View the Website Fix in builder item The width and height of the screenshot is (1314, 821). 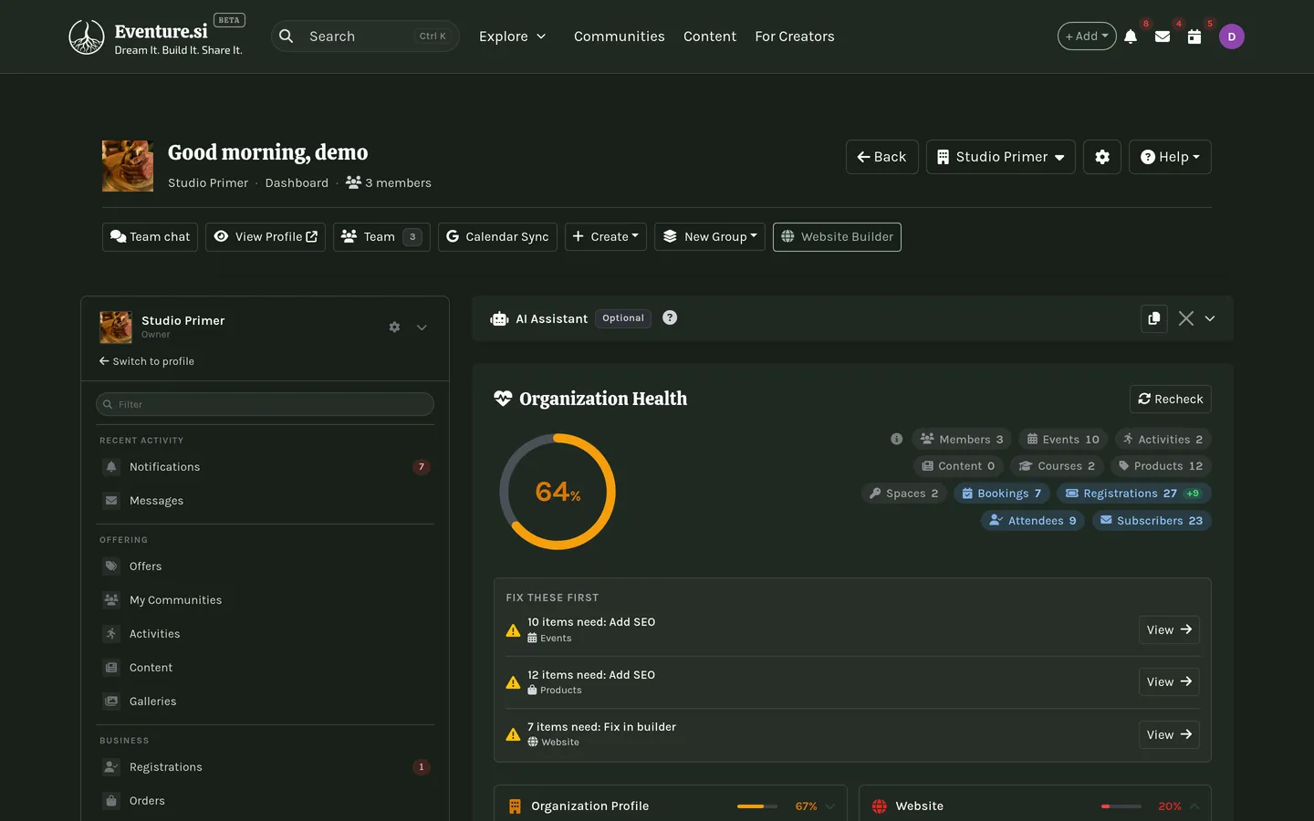point(1169,735)
